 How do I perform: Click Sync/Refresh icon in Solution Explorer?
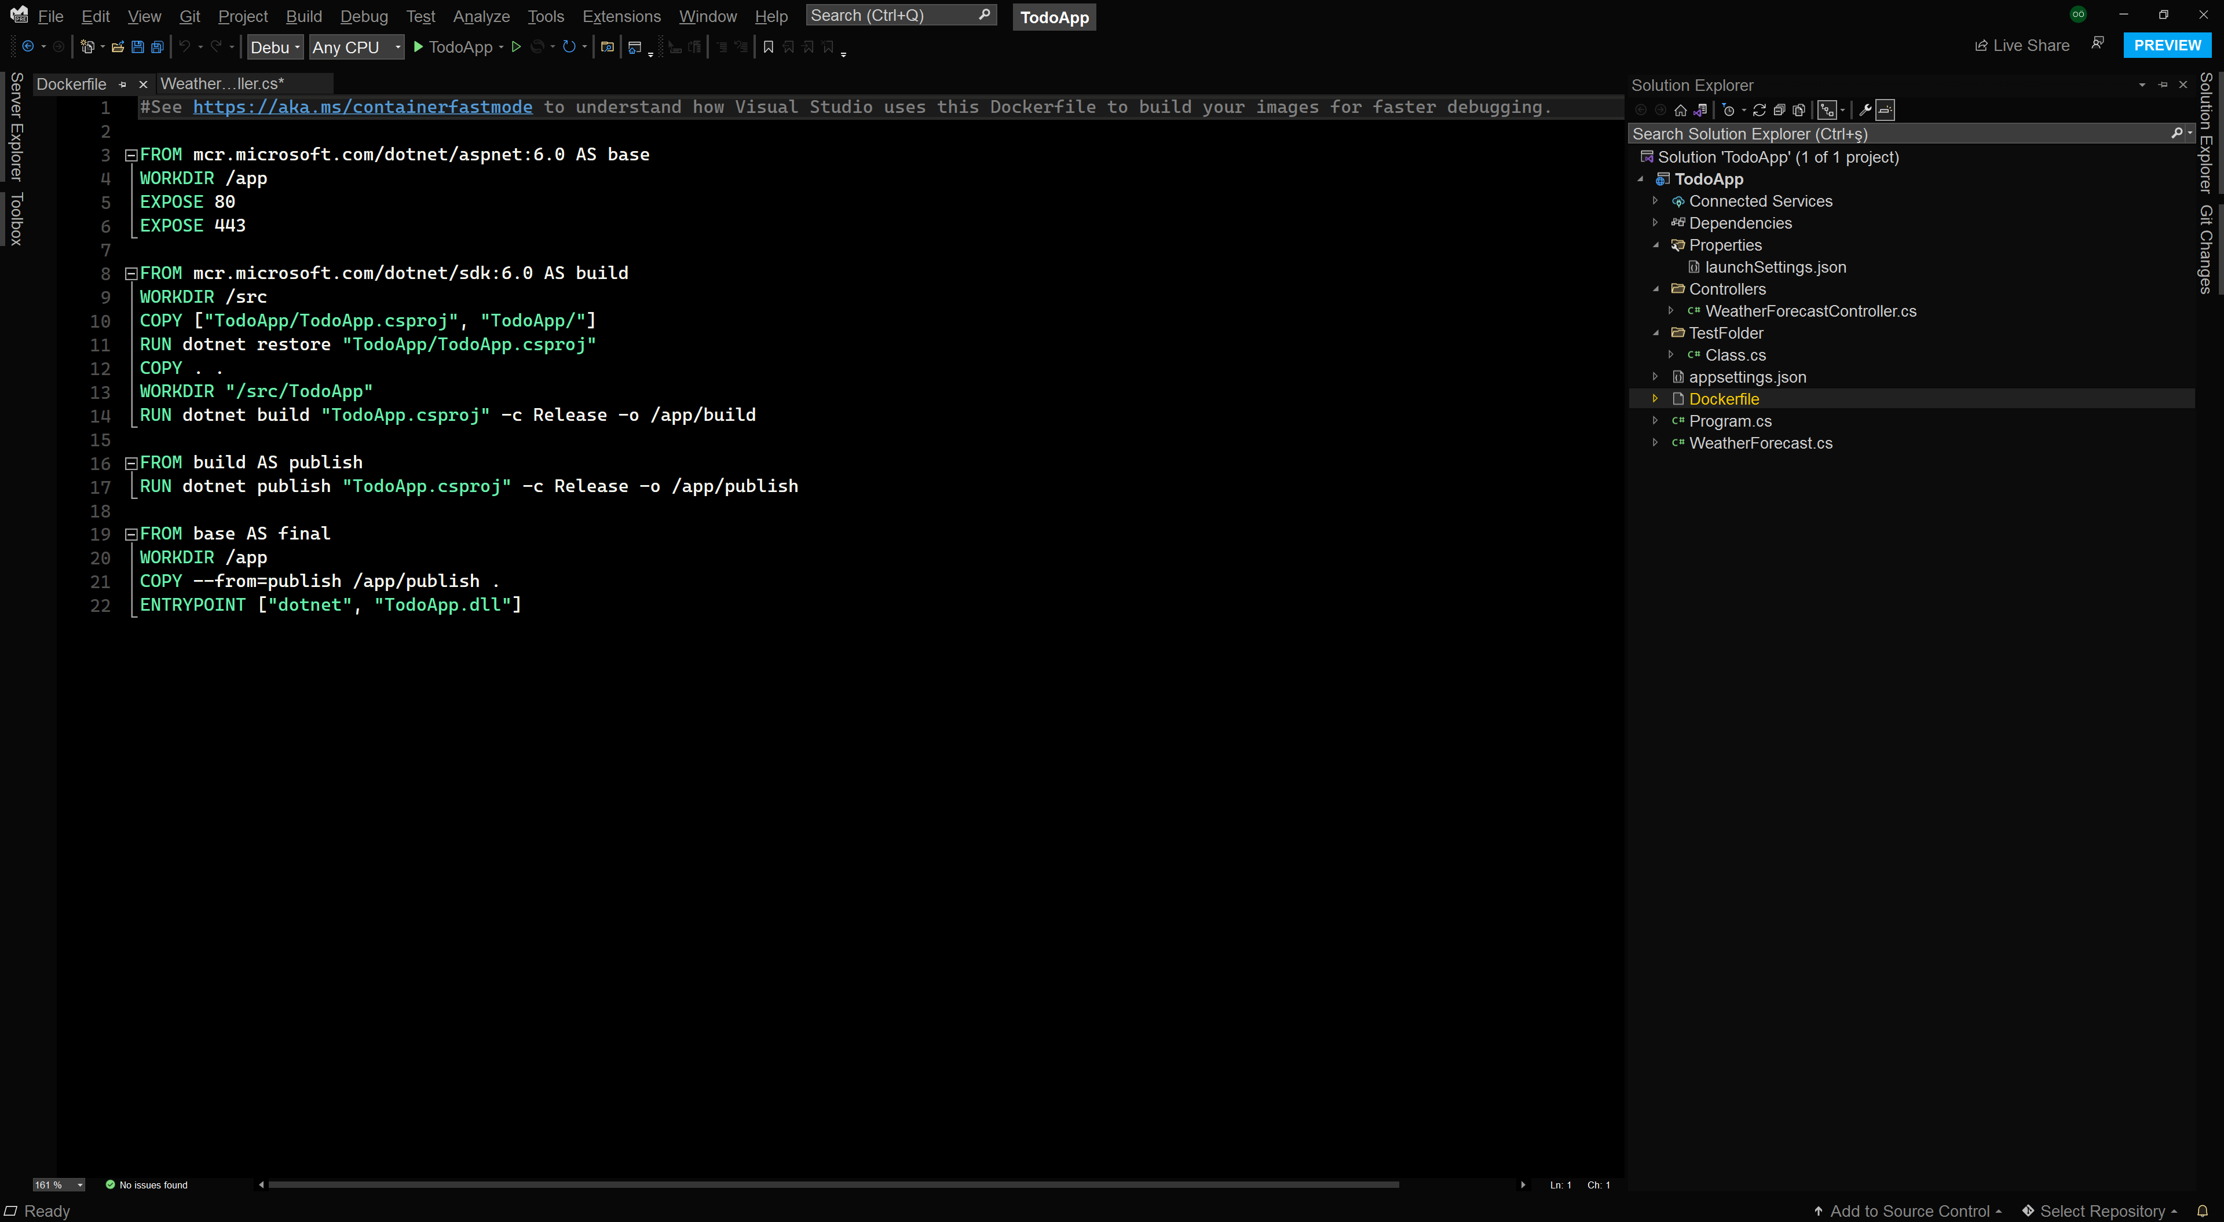point(1759,109)
